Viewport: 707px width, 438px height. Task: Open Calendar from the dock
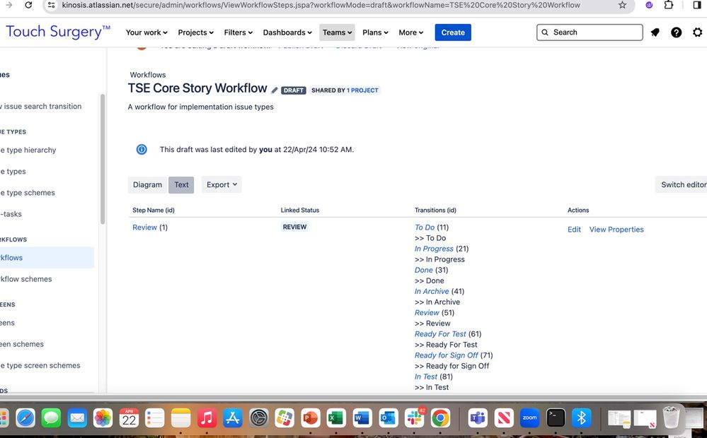129,418
